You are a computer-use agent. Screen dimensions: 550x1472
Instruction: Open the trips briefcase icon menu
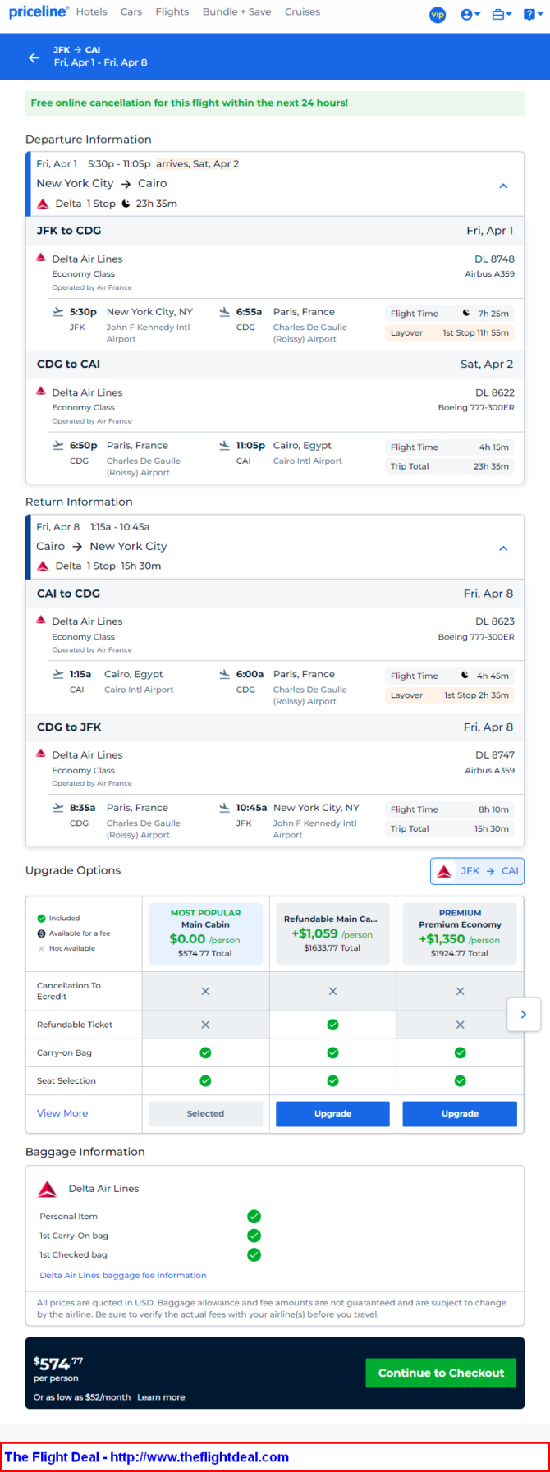point(501,15)
